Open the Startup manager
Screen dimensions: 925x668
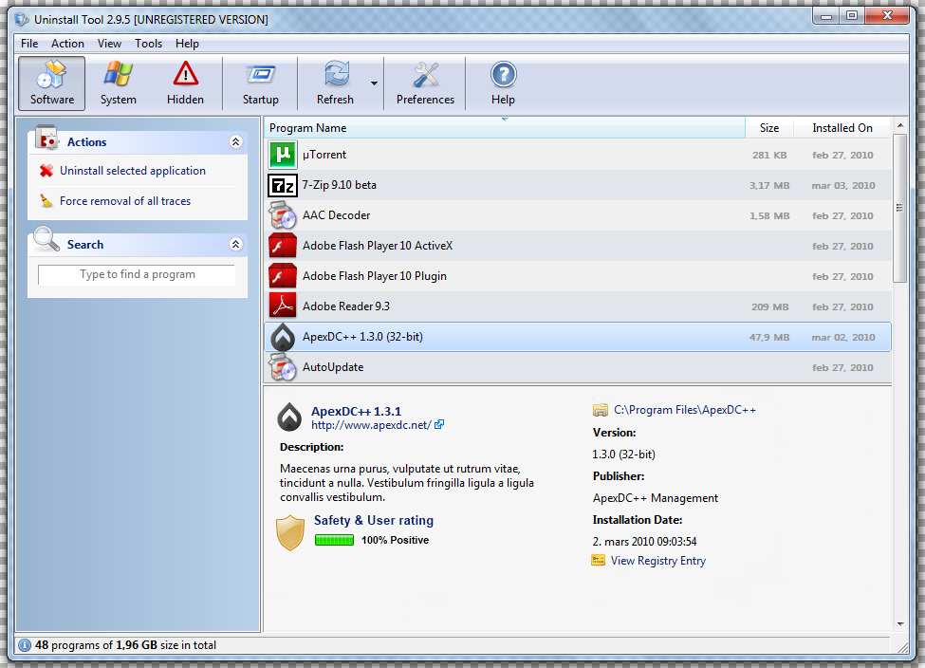[x=260, y=83]
